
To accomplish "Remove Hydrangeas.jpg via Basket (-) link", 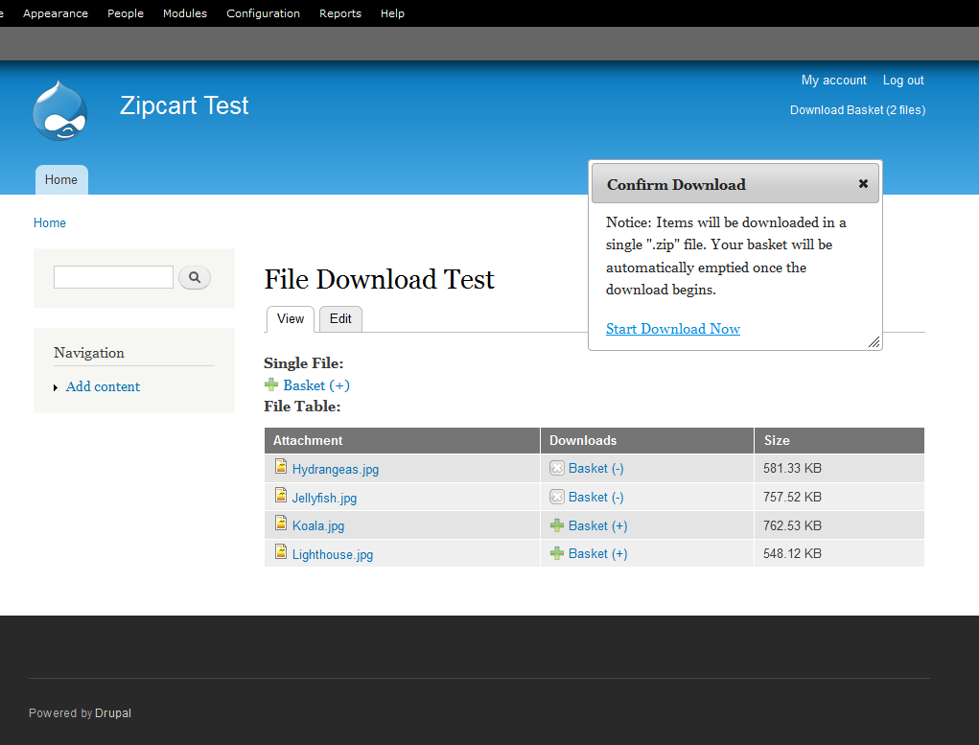I will pos(595,468).
